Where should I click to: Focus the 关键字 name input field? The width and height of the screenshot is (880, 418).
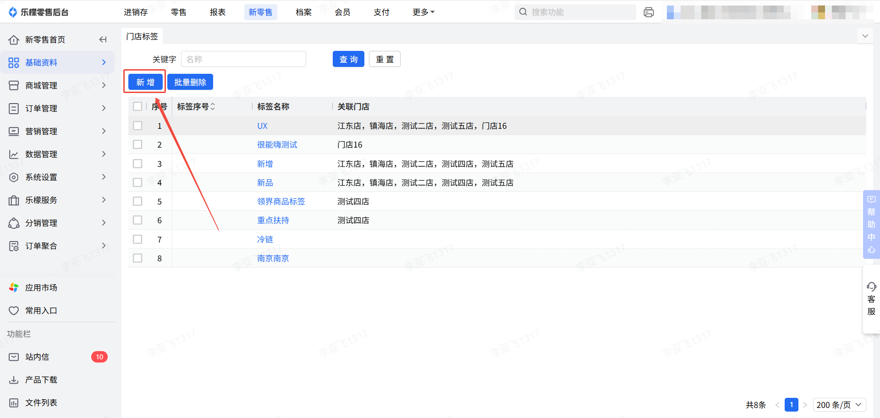tap(243, 59)
